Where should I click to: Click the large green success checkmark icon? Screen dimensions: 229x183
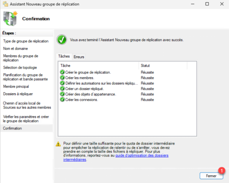tap(62, 40)
